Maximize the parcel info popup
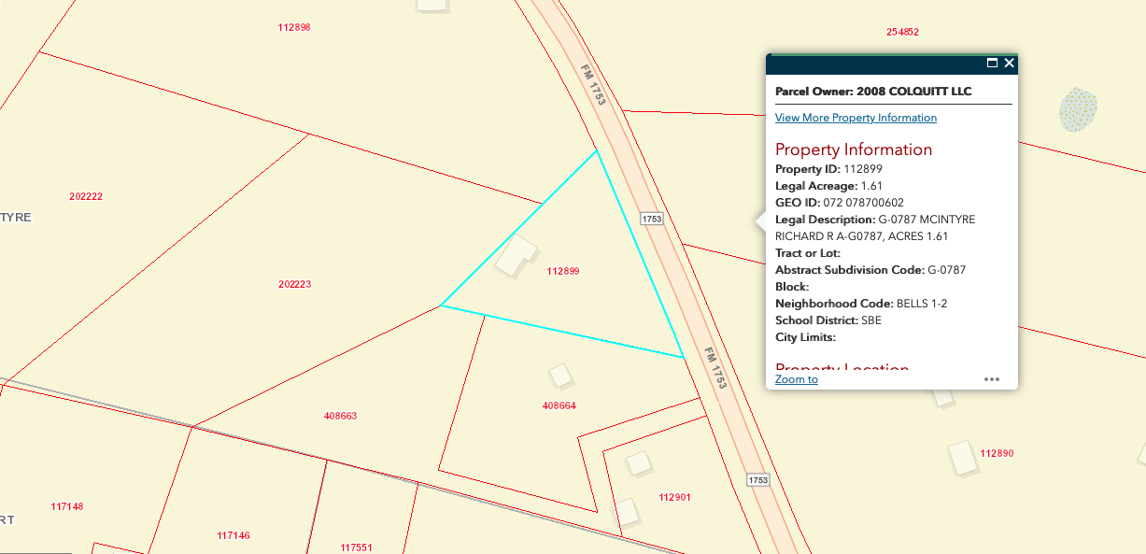 coord(992,64)
